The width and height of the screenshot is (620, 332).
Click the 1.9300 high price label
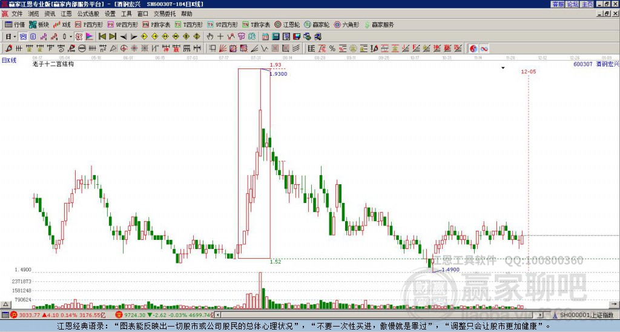279,74
